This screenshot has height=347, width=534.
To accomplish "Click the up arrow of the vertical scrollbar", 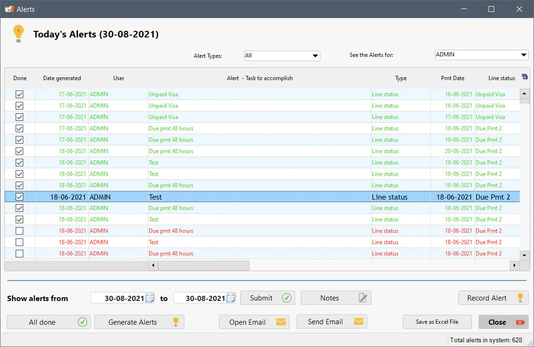I will coord(524,93).
